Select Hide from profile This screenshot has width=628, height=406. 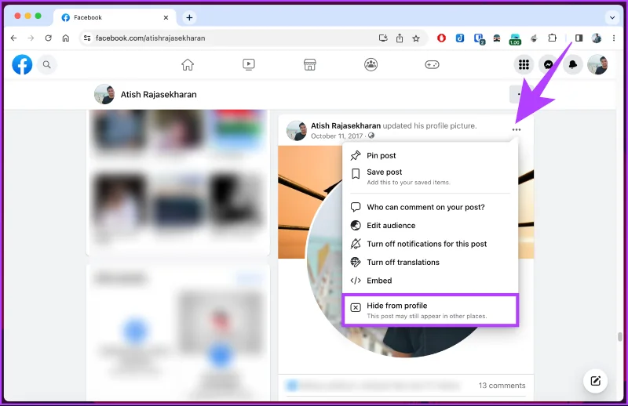[x=430, y=310]
